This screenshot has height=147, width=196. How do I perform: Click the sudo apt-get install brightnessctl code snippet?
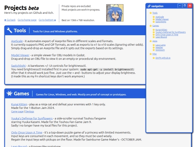click(107, 69)
